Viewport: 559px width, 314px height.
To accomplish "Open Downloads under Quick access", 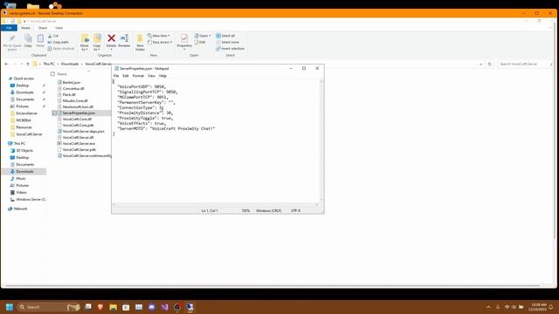I will point(24,92).
